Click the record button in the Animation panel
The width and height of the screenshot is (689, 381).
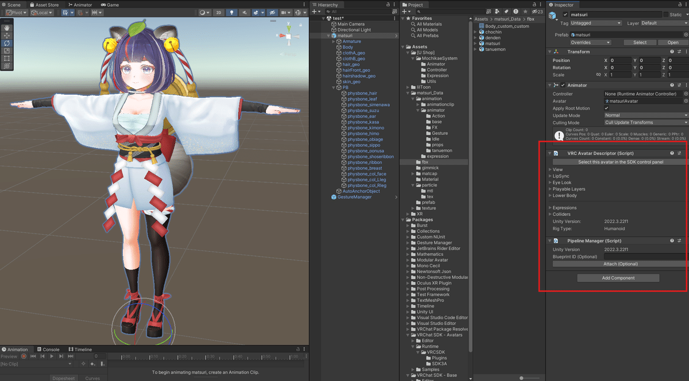tap(24, 356)
